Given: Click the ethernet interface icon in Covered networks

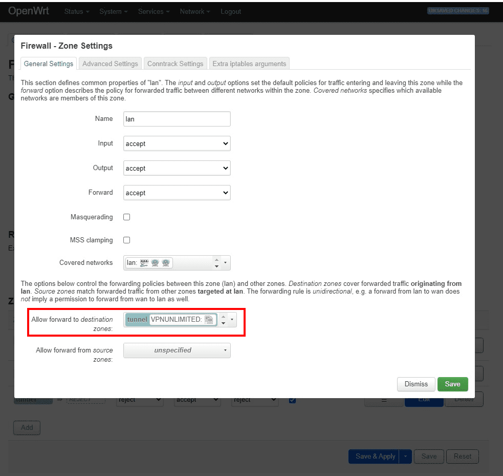Looking at the screenshot, I should pos(144,262).
